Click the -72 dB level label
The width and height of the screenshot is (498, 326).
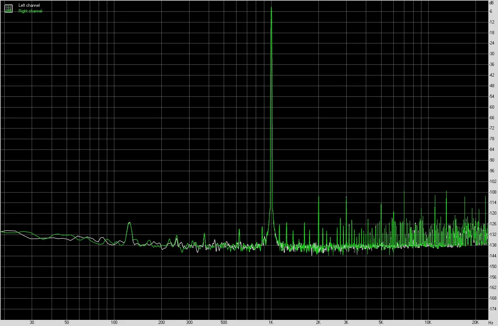[492, 128]
